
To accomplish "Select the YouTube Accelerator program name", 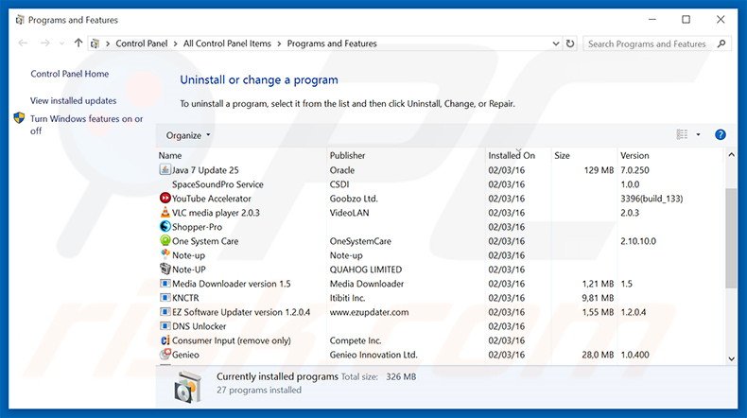I will coord(211,199).
